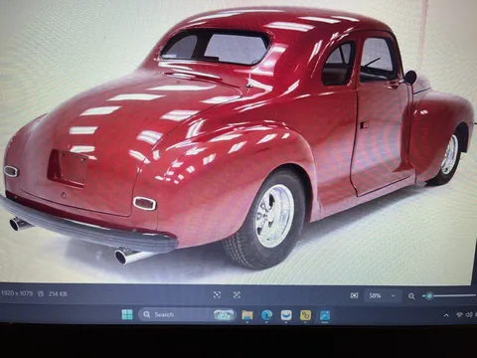Image resolution: width=477 pixels, height=358 pixels.
Task: Open Microsoft Edge from the taskbar
Action: tap(266, 315)
